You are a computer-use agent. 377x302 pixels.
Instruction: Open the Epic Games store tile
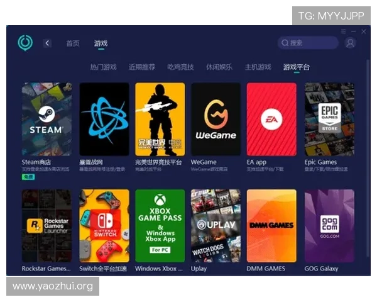329,119
